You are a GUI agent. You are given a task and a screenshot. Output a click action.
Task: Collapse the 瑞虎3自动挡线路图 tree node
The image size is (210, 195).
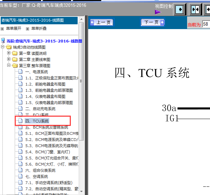(x=2, y=47)
